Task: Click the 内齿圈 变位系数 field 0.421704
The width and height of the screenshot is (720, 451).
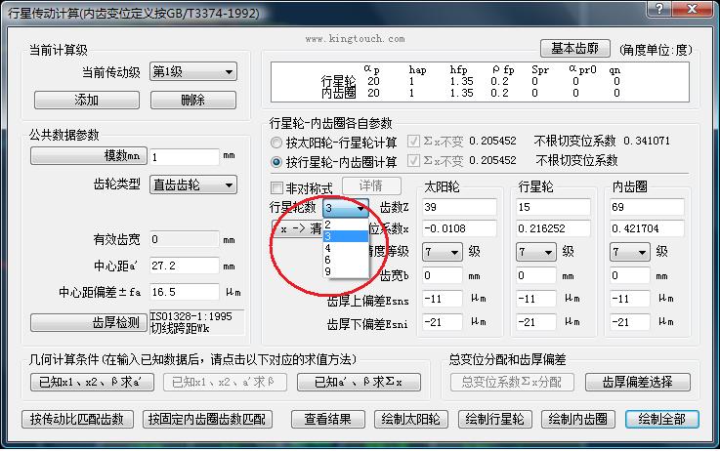Action: point(647,228)
